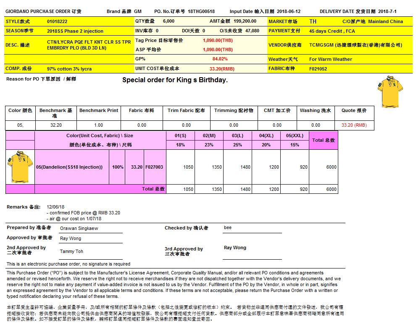The height and width of the screenshot is (331, 416).
Task: Click the 05(Dandelion(SS18 Injection)) color cell
Action: (69, 167)
